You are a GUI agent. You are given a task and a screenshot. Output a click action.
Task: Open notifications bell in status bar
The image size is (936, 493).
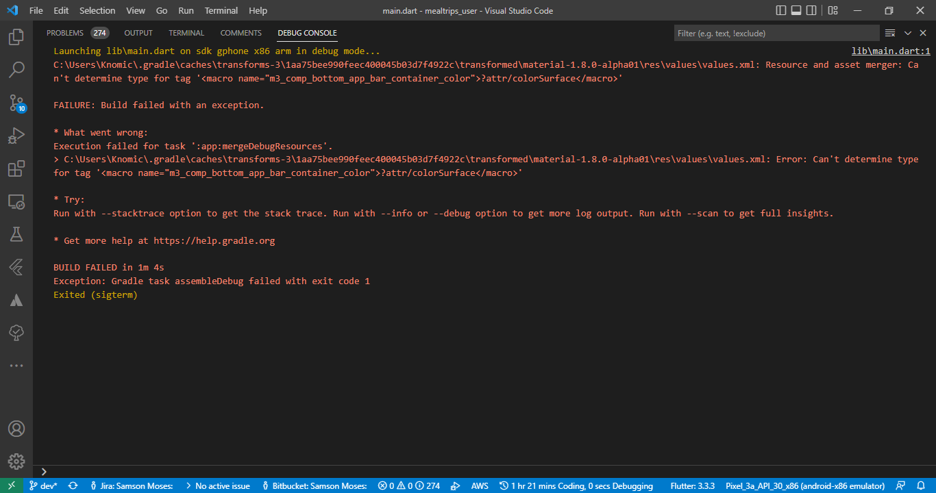coord(920,485)
